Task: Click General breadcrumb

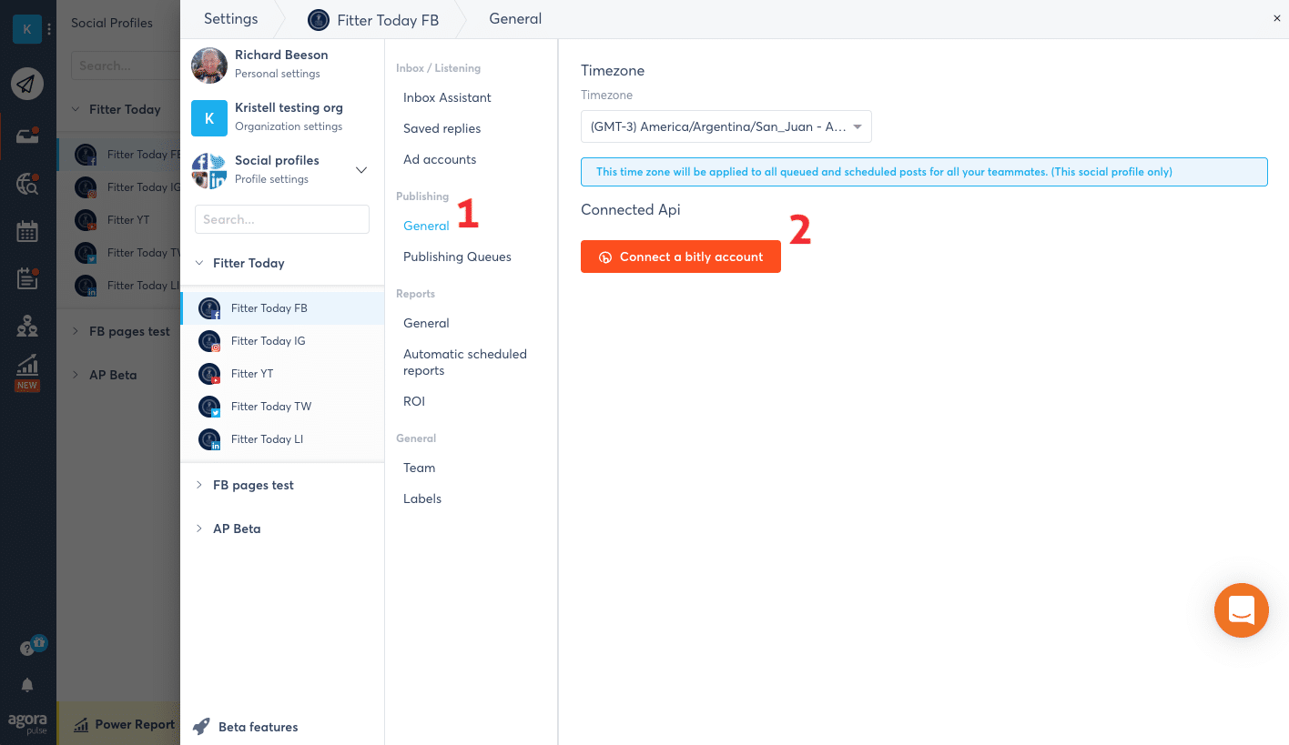Action: pos(515,18)
